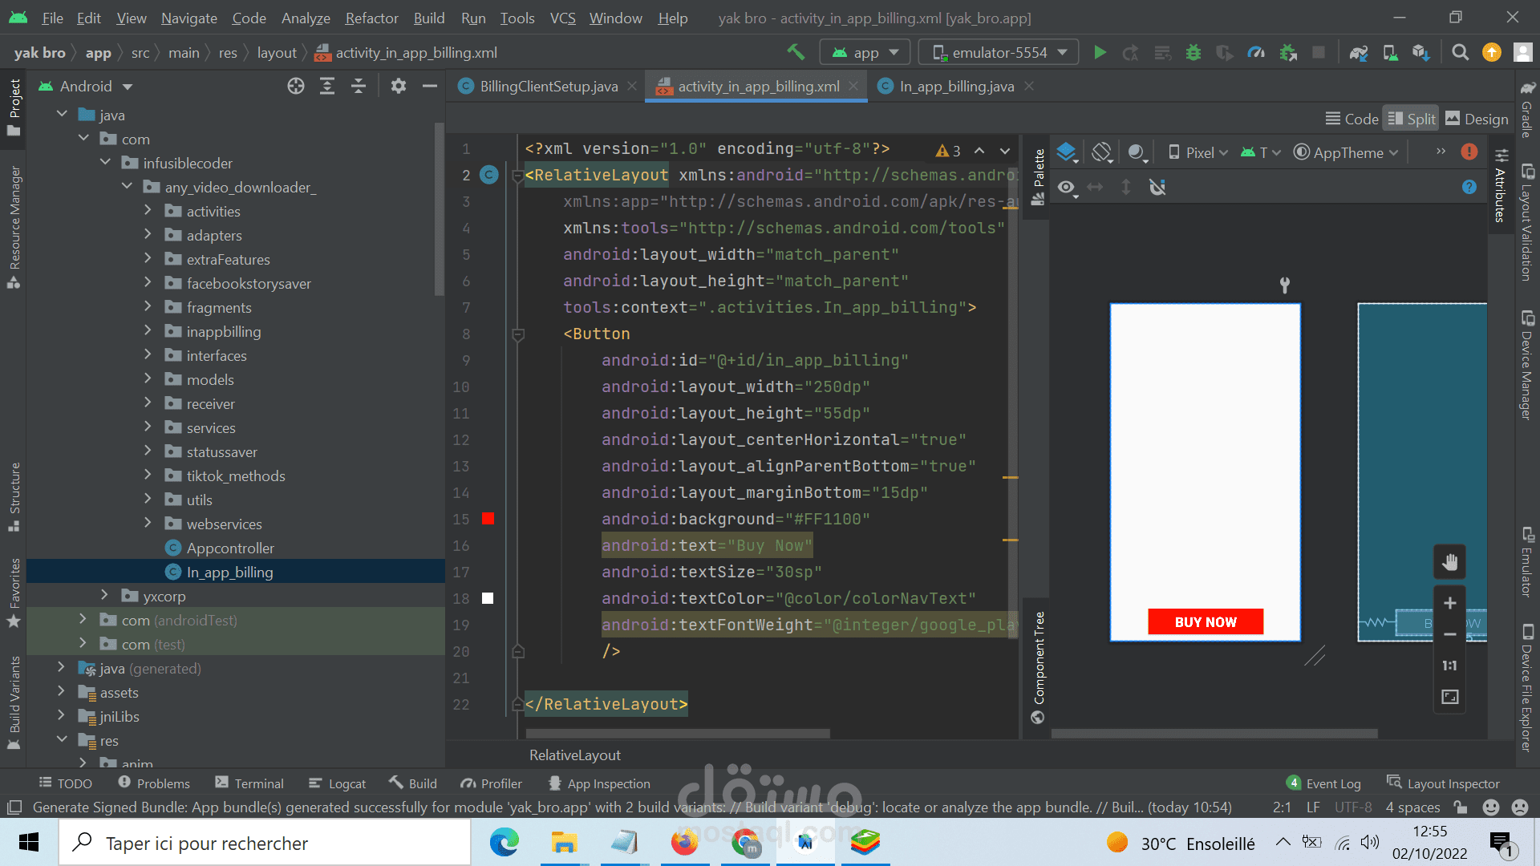Expand the activities package folder
The width and height of the screenshot is (1540, 866).
pos(148,211)
